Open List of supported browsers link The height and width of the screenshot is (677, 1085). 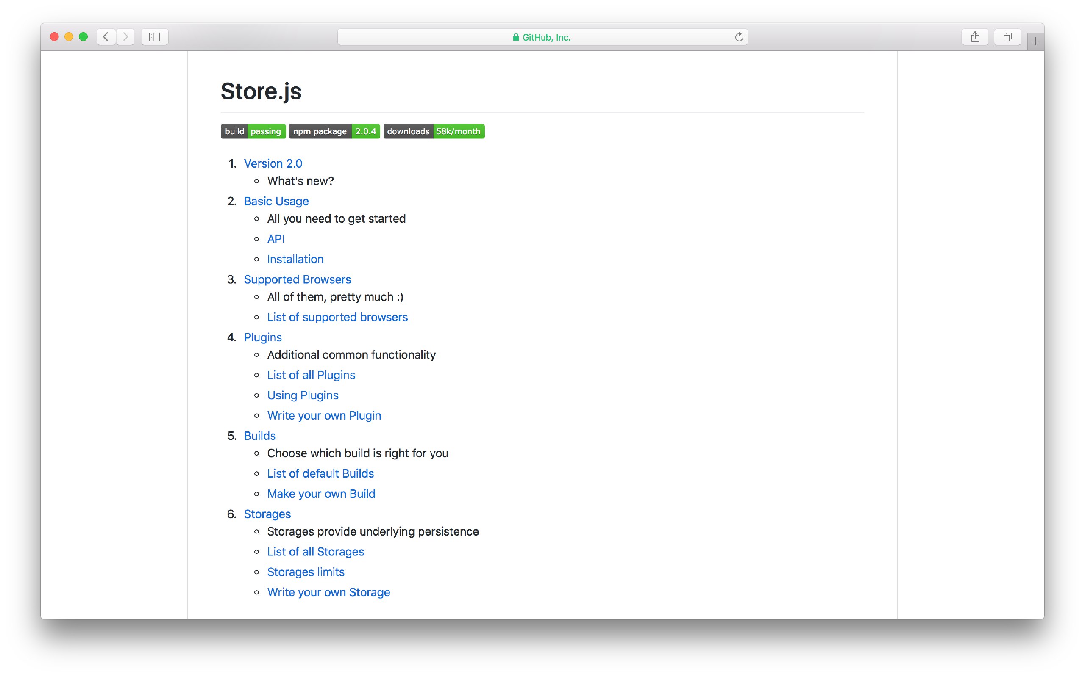(337, 317)
